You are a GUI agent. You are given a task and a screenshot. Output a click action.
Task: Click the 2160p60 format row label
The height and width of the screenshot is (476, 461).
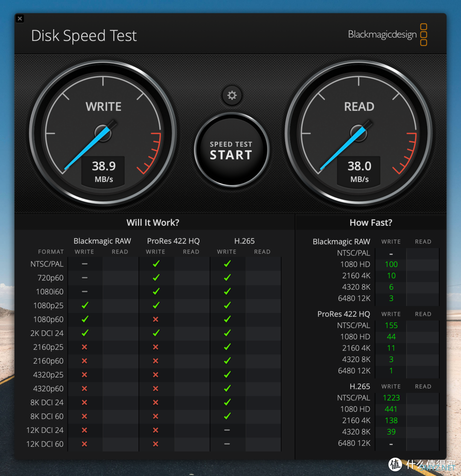[x=48, y=361]
